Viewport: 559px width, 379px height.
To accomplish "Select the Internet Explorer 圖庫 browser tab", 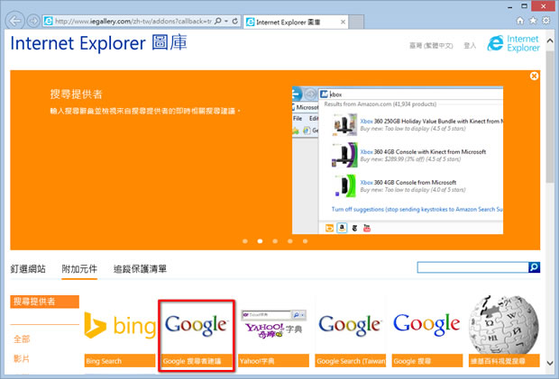I will [296, 23].
